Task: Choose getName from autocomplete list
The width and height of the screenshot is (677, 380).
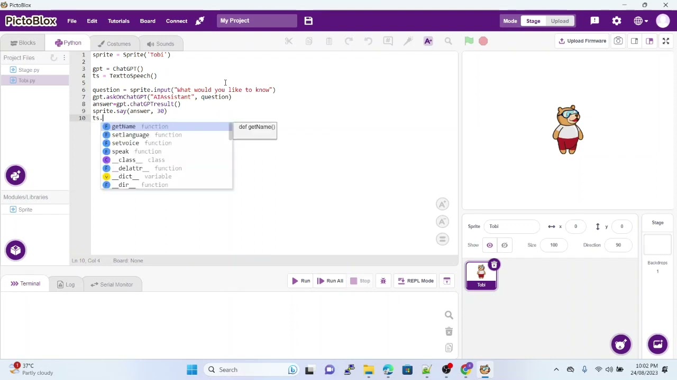Action: [x=167, y=127]
